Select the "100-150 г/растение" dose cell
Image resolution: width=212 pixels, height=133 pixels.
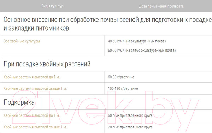pyautogui.click(x=123, y=89)
